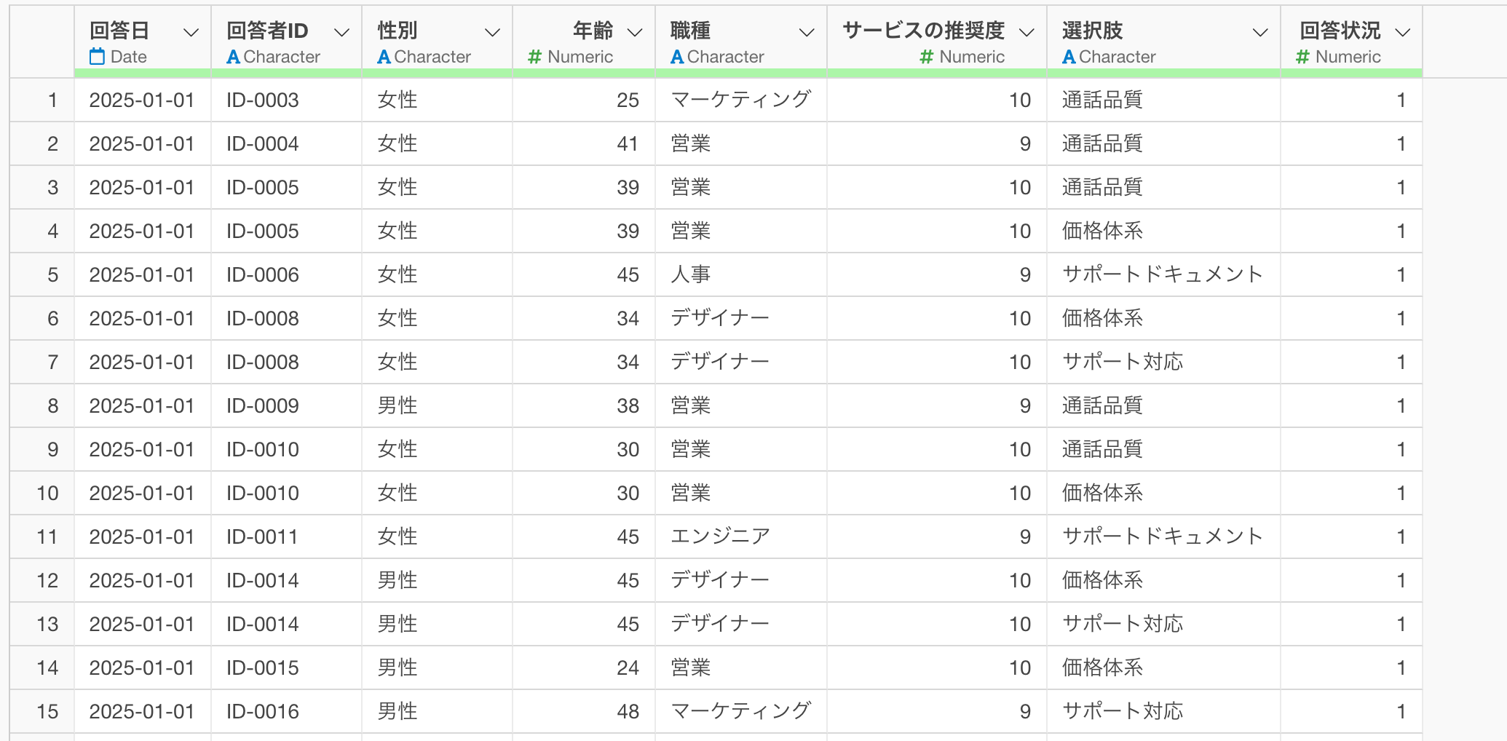Expand the 選択肢 column dropdown chevron
The height and width of the screenshot is (741, 1507).
(1260, 33)
